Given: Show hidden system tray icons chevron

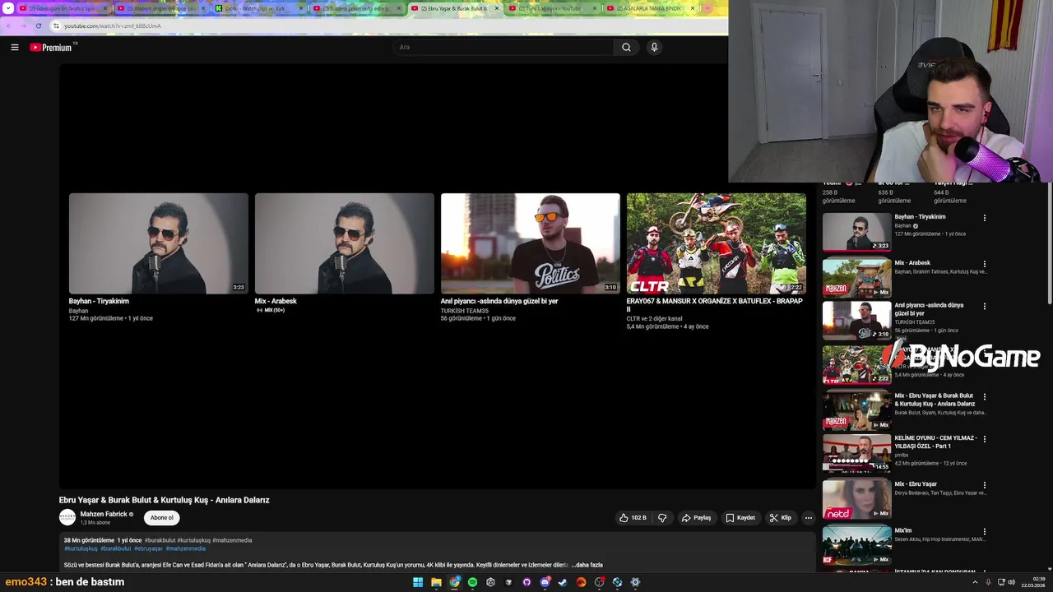Looking at the screenshot, I should click(x=975, y=582).
